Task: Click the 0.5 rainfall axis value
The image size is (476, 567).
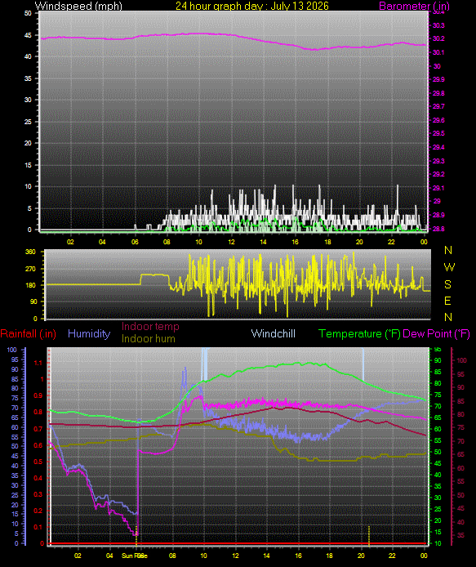Action: pos(38,462)
